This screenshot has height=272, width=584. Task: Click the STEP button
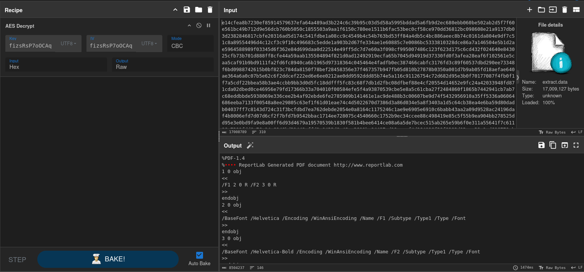18,260
